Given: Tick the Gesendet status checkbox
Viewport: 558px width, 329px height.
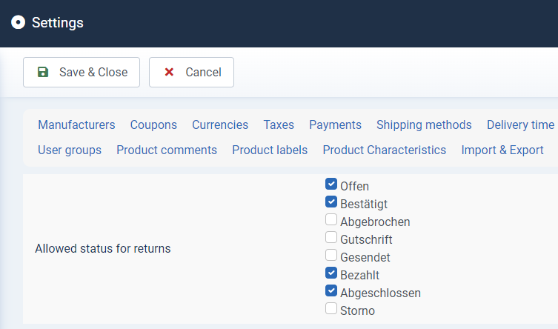Looking at the screenshot, I should click(x=331, y=256).
